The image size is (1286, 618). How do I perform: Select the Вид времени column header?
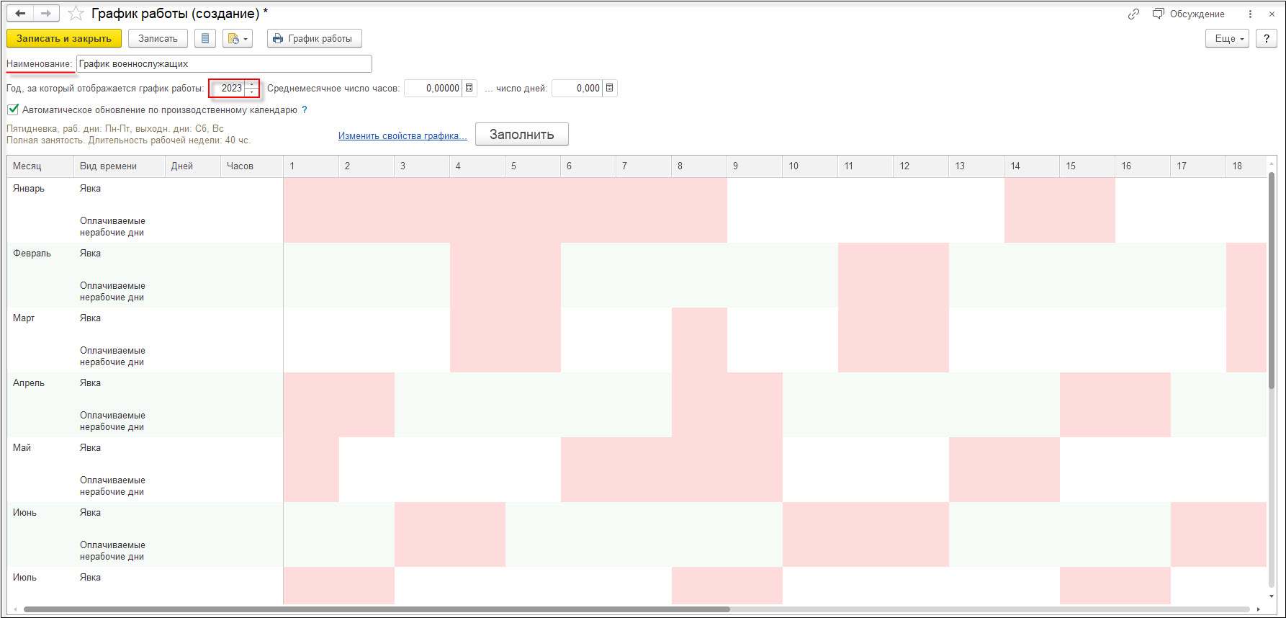coord(120,166)
